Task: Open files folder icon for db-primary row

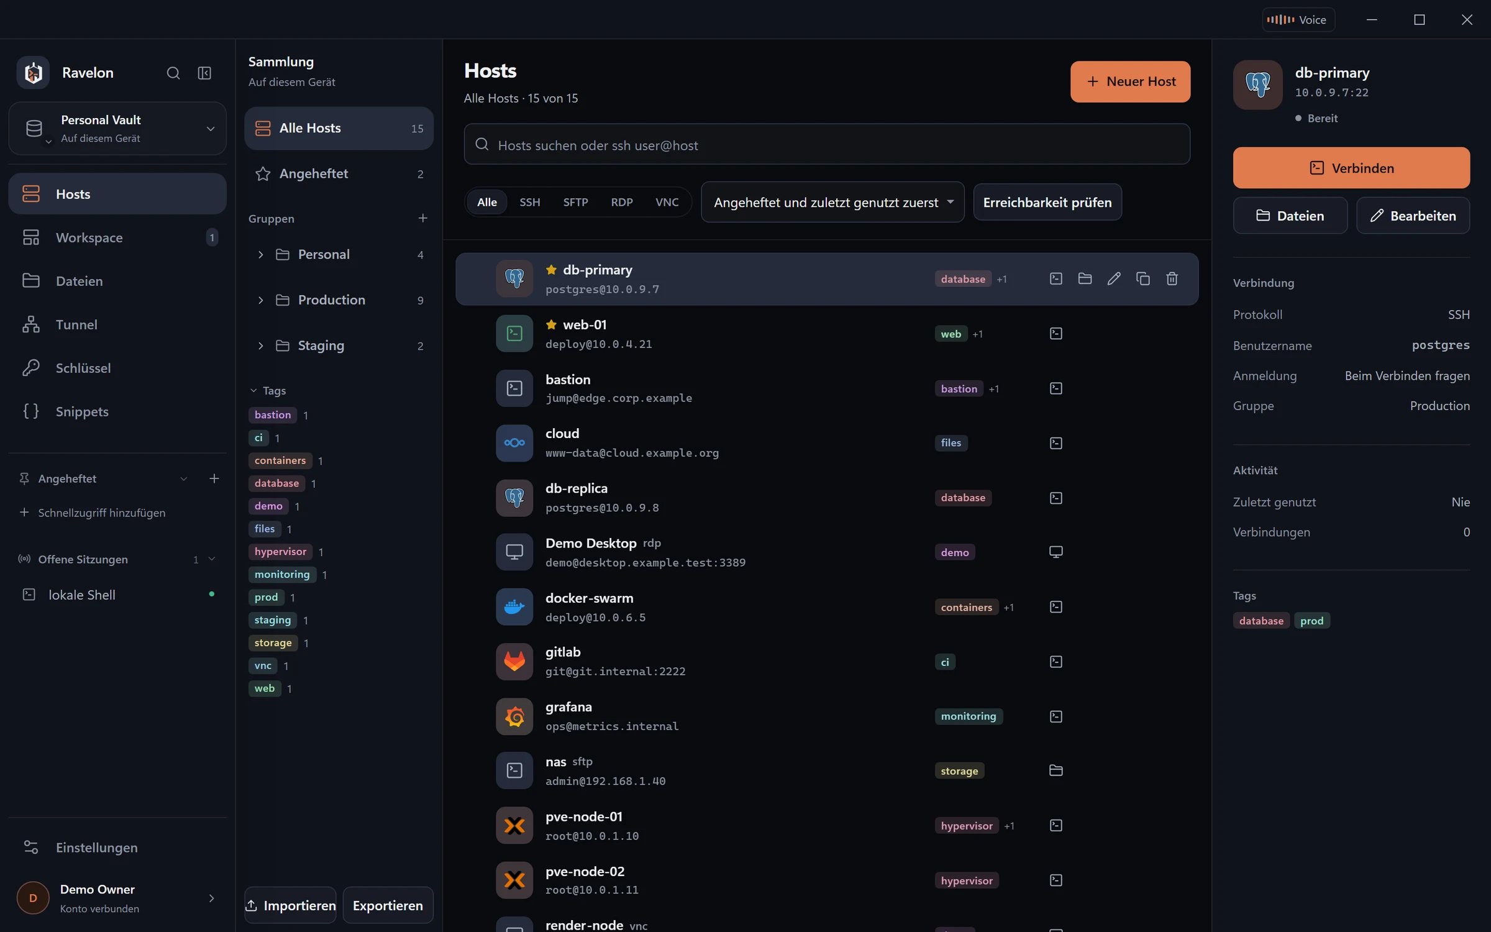Action: [x=1085, y=278]
